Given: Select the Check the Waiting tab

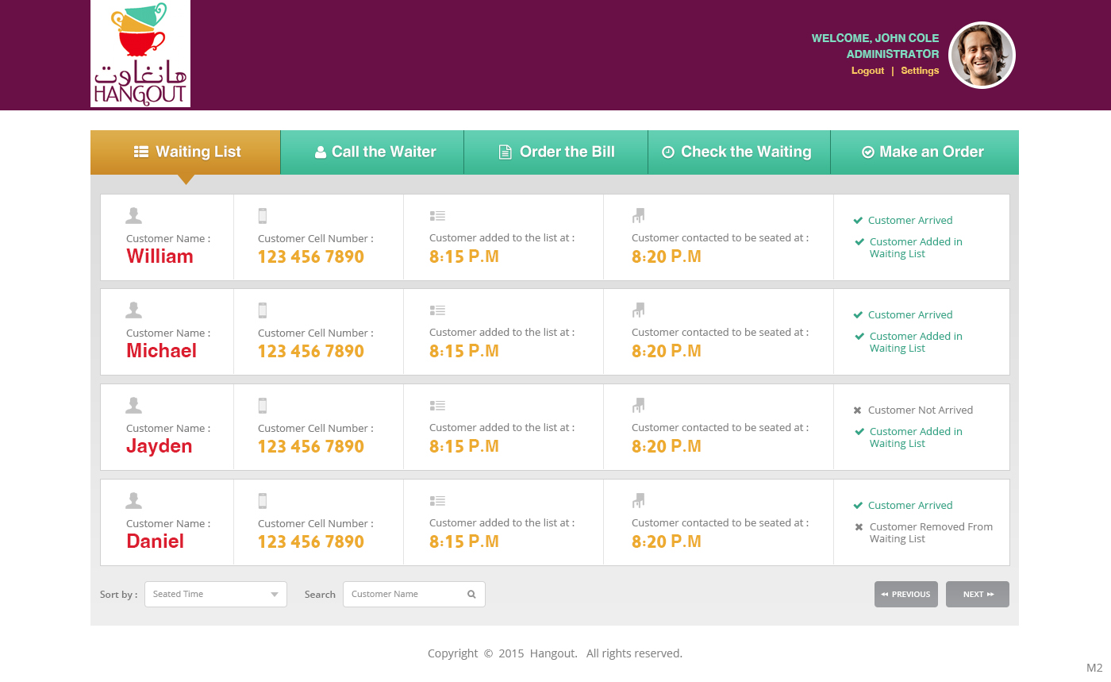Looking at the screenshot, I should coord(739,152).
